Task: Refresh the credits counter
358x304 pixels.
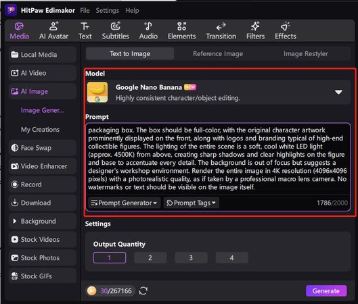Action: pyautogui.click(x=143, y=290)
